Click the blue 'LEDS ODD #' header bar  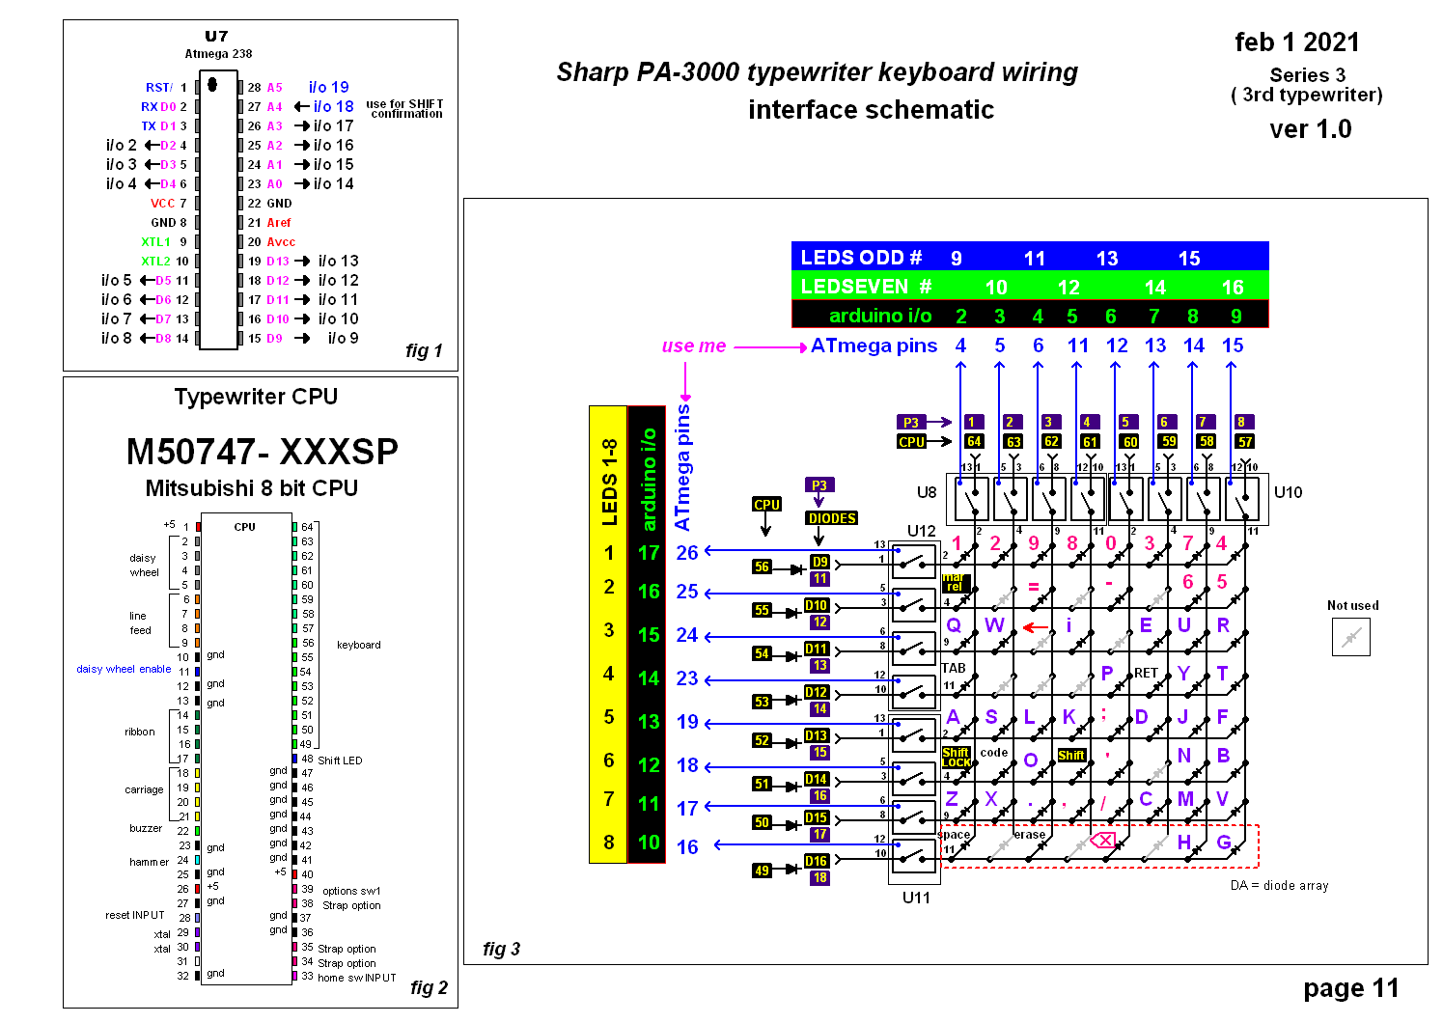point(1030,257)
